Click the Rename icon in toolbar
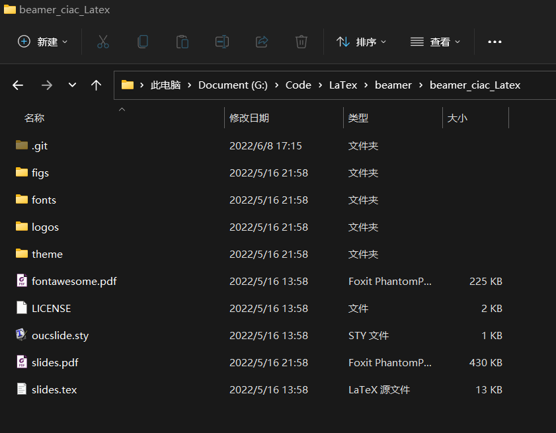 click(221, 42)
